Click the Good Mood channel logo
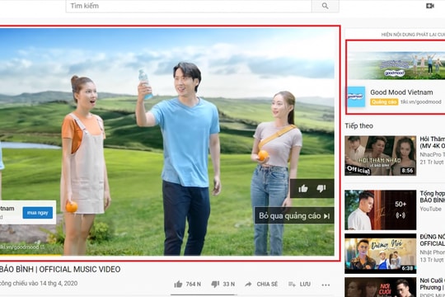This screenshot has width=445, height=297. (x=356, y=97)
